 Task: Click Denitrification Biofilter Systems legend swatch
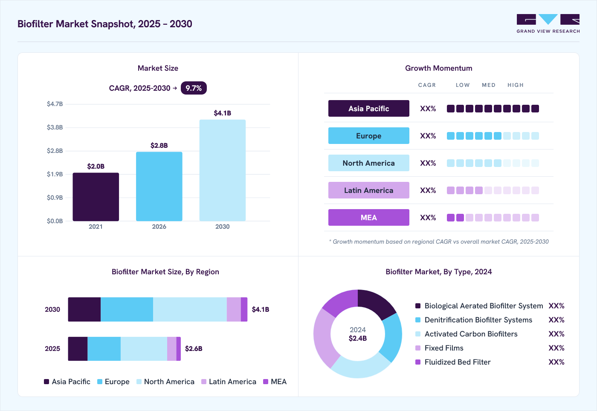[x=418, y=320]
